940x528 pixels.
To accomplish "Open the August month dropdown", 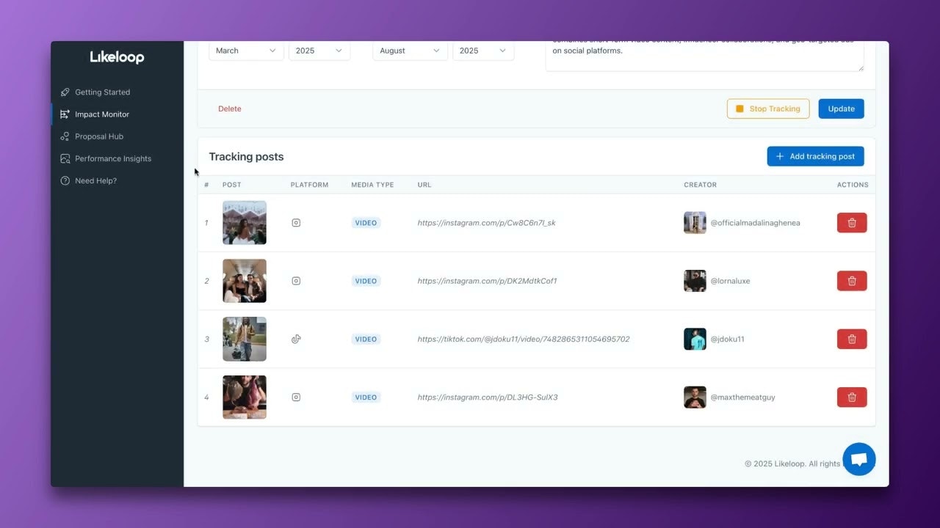I will tap(410, 51).
